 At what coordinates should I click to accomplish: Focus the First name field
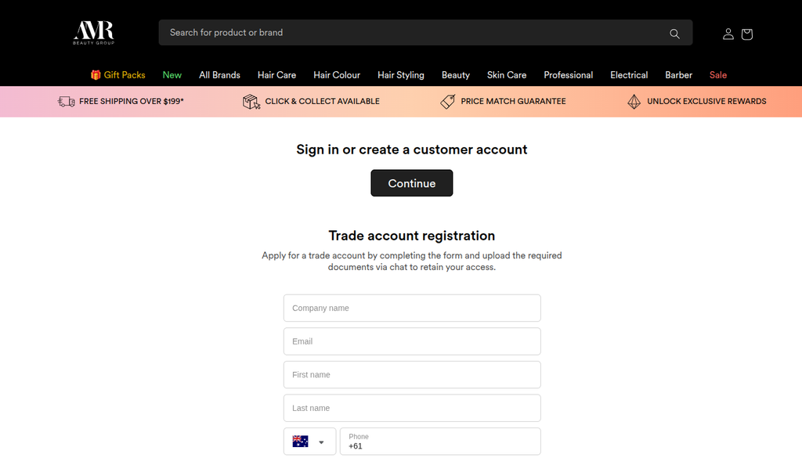pyautogui.click(x=412, y=375)
